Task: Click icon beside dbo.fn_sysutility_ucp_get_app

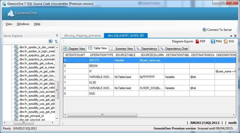Action: coord(16,99)
